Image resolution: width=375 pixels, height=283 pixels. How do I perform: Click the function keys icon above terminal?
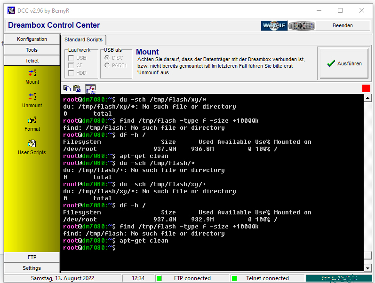pyautogui.click(x=90, y=88)
